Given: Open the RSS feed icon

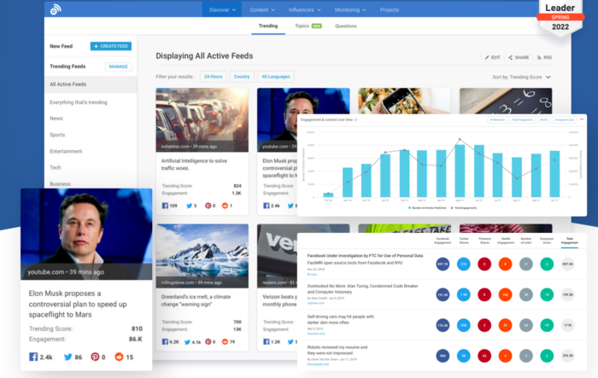Looking at the screenshot, I should click(538, 57).
